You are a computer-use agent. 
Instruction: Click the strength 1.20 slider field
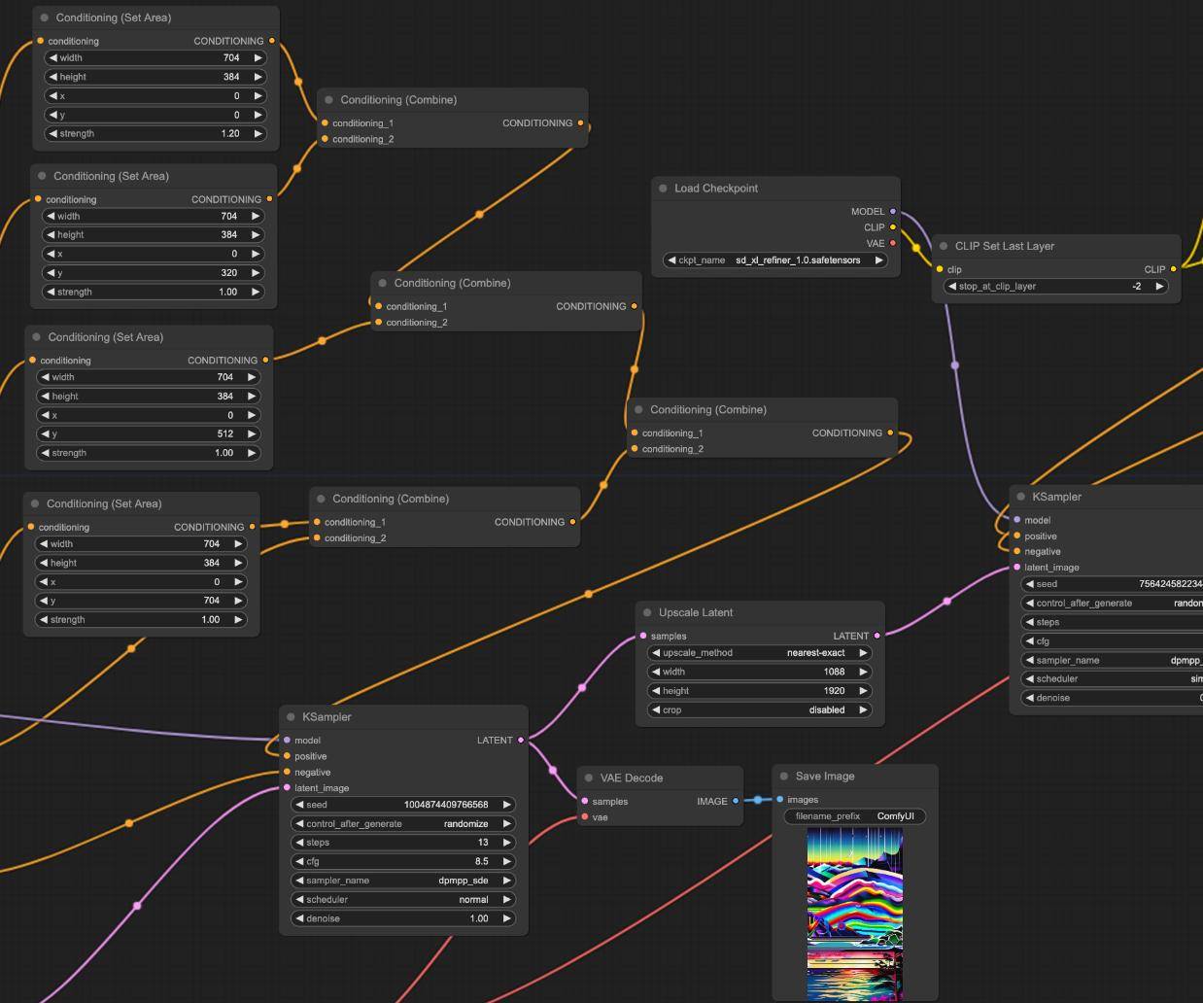155,134
